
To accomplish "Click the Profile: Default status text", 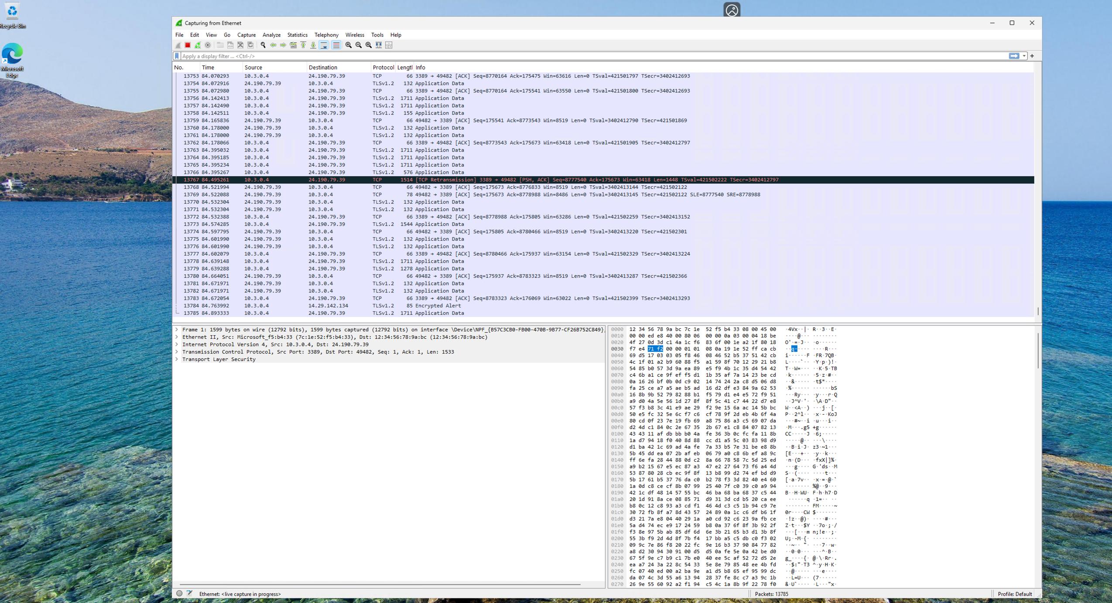I will [x=1014, y=594].
